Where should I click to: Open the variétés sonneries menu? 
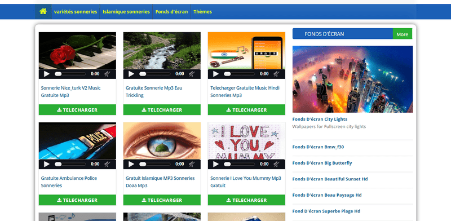tap(76, 12)
